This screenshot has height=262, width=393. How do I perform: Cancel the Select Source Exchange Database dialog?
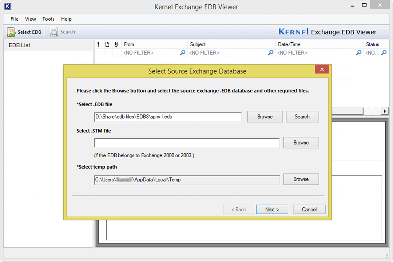point(309,209)
